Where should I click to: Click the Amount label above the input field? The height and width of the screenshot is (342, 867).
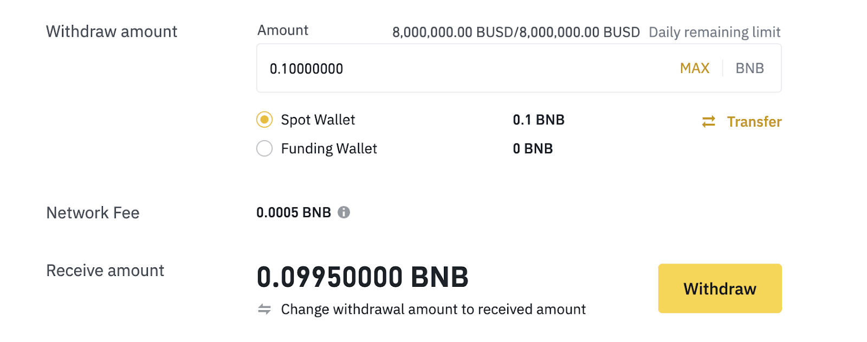[x=283, y=30]
